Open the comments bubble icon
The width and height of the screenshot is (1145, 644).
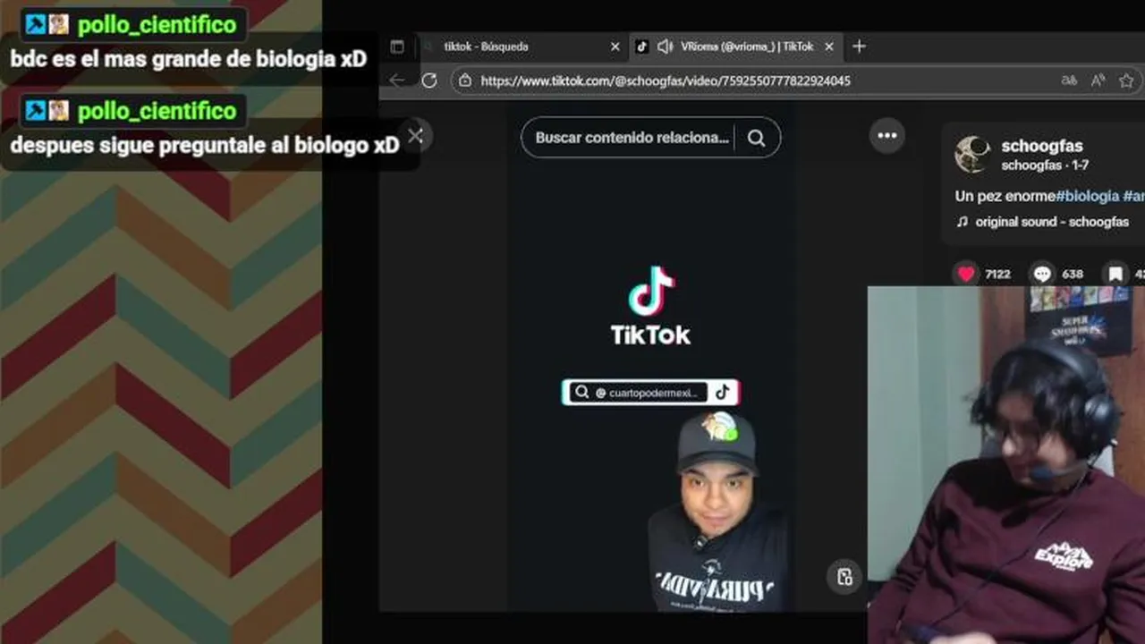pos(1042,274)
